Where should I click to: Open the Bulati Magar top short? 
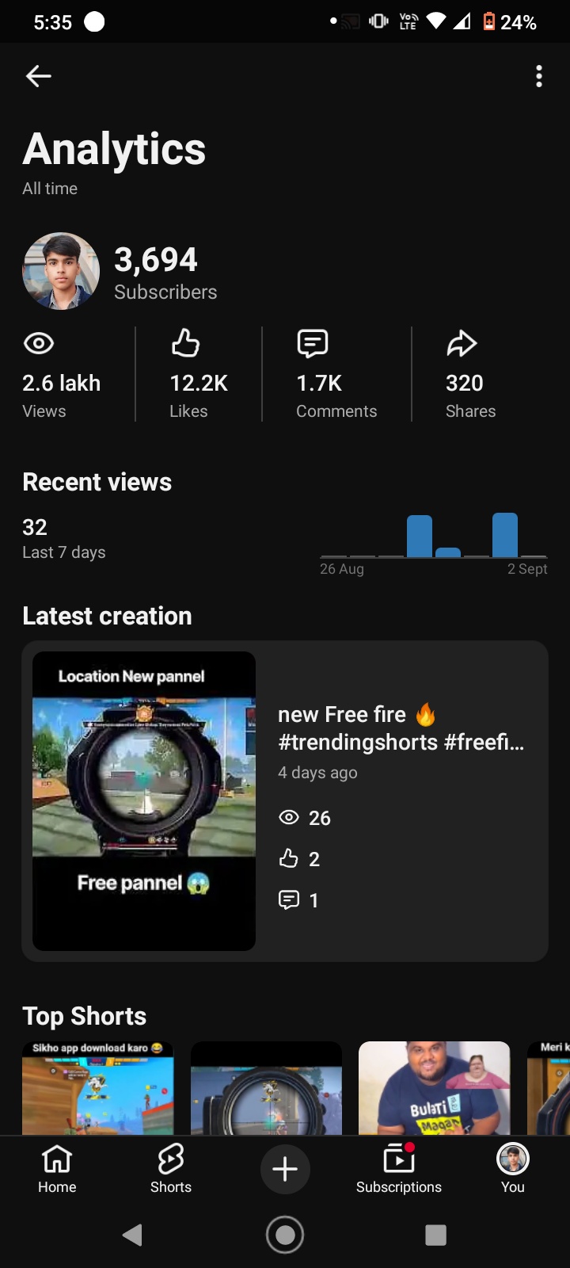point(435,1088)
